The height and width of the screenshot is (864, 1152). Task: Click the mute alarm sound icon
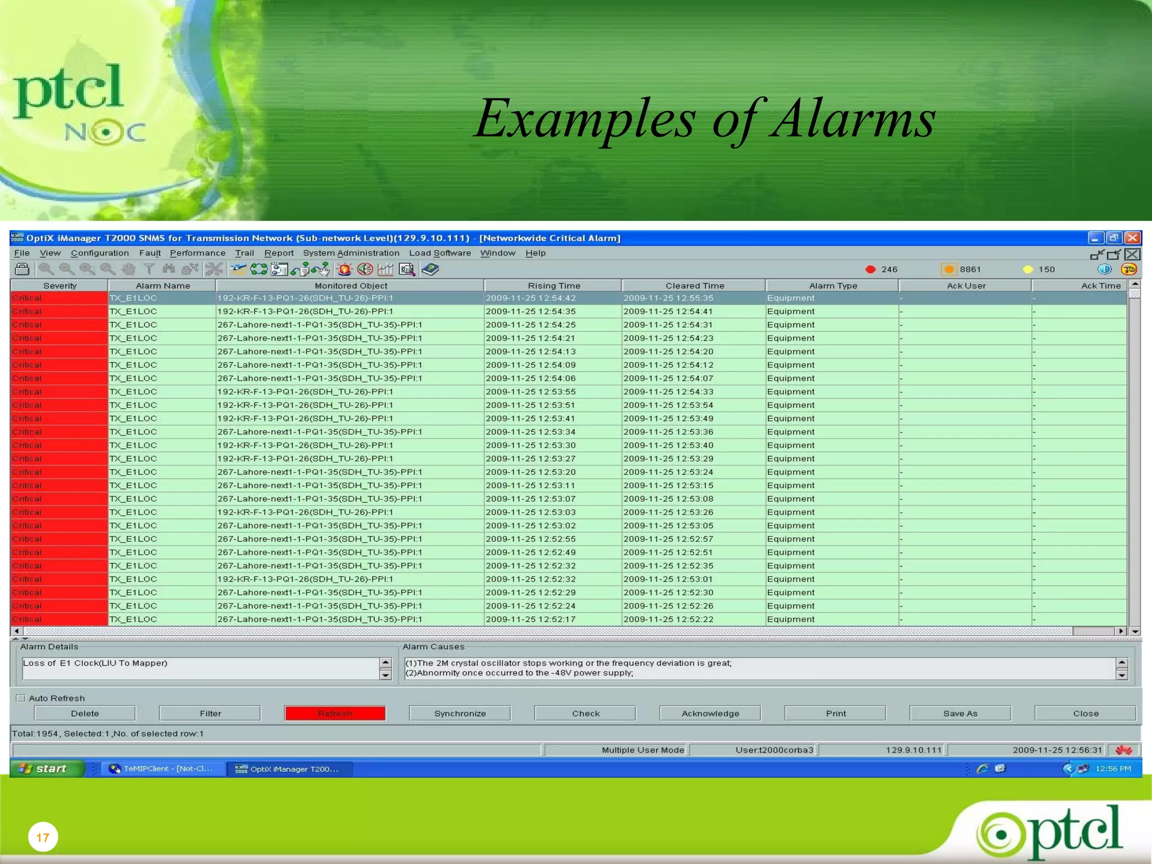point(365,269)
